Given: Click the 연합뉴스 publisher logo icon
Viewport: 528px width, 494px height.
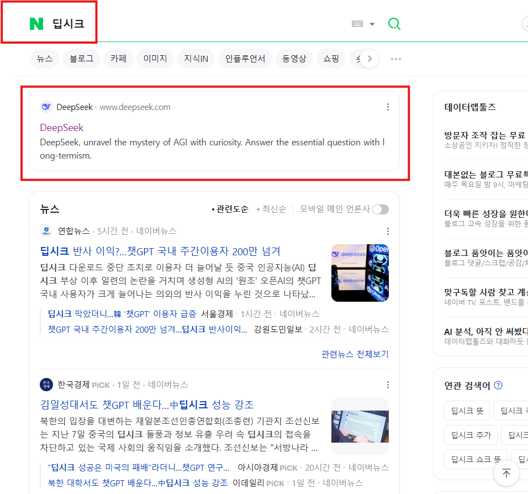Looking at the screenshot, I should [x=46, y=231].
